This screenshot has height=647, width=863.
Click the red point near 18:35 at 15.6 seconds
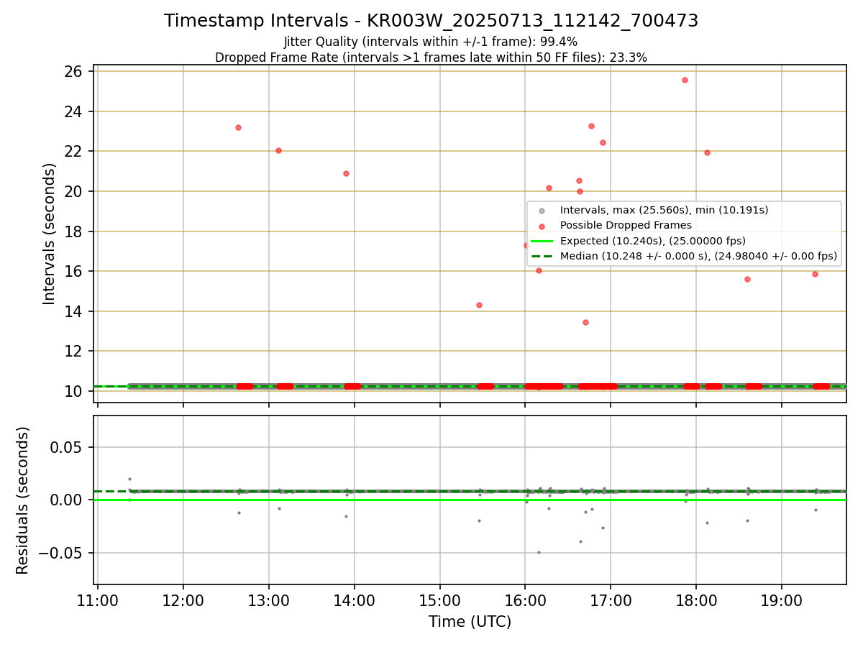(747, 279)
